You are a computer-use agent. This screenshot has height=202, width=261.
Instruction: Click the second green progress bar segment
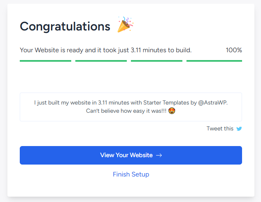coord(101,61)
